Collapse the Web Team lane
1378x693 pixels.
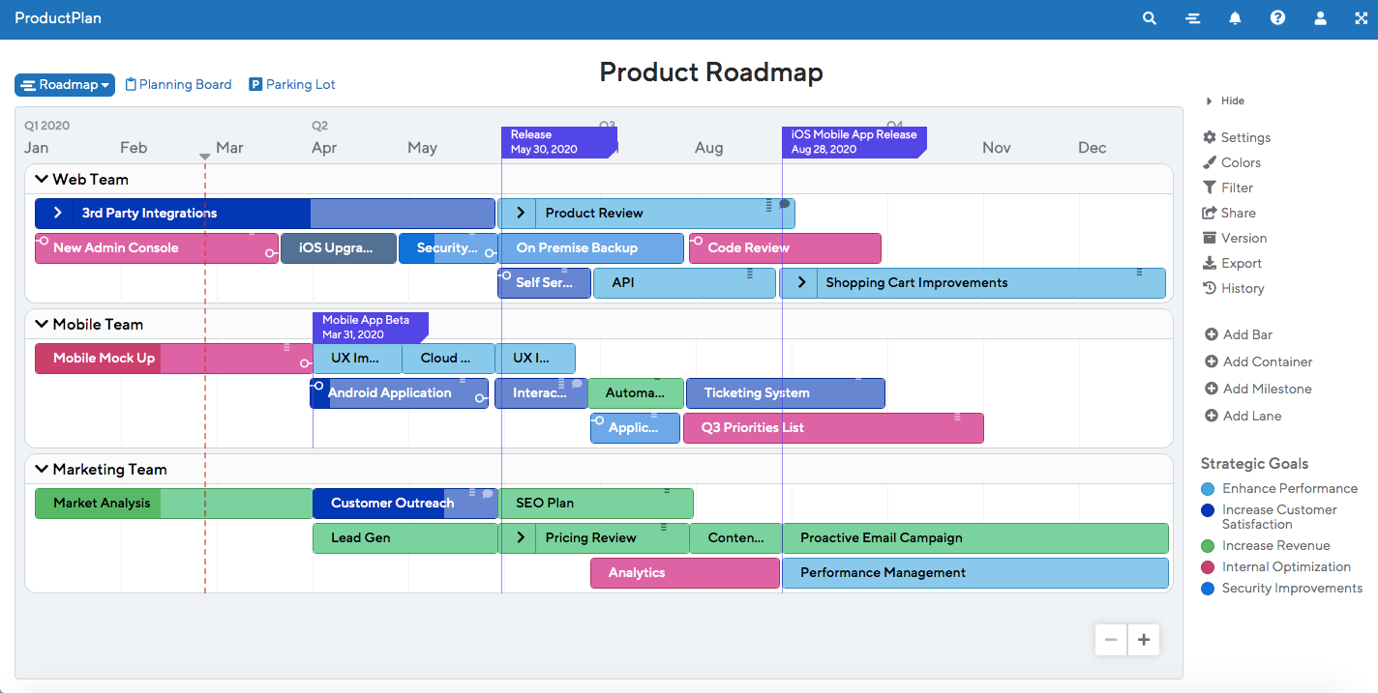[x=42, y=179]
